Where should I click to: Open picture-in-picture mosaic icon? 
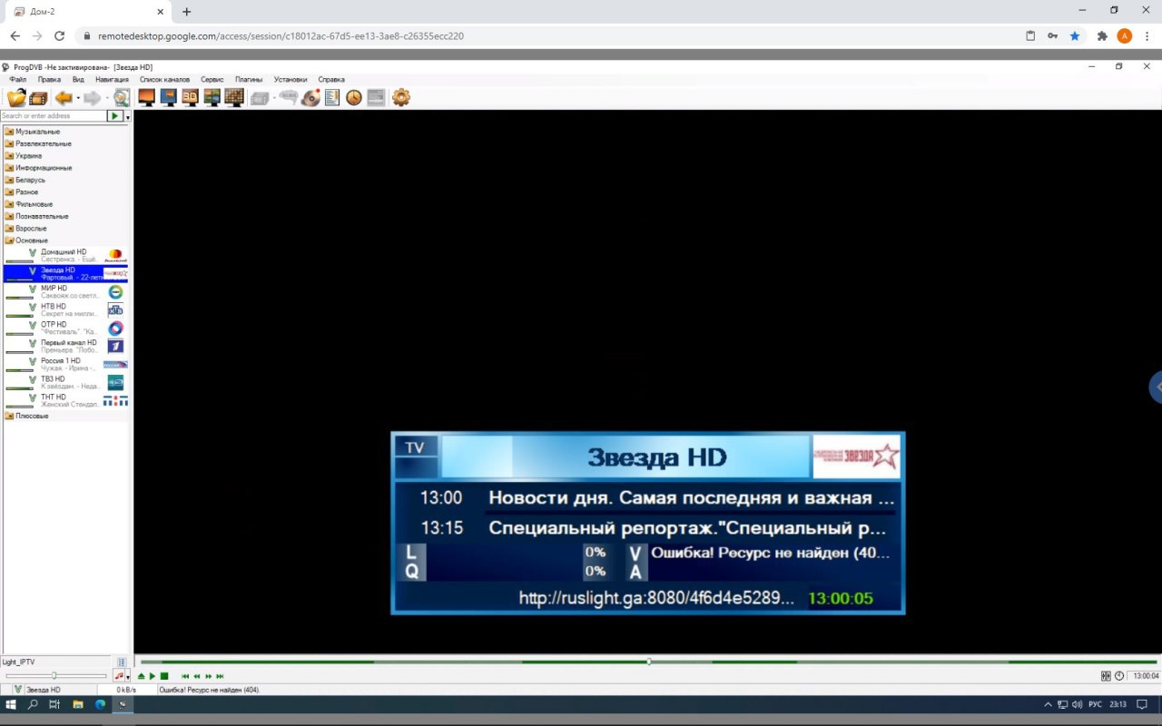click(x=212, y=98)
